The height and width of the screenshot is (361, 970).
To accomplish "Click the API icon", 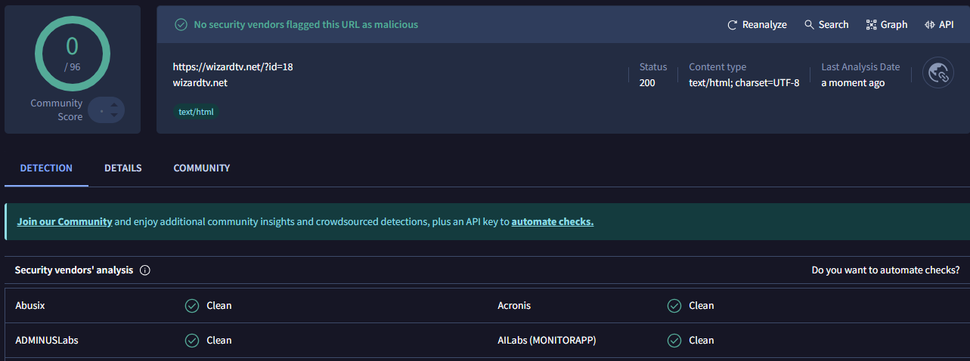I will click(930, 25).
